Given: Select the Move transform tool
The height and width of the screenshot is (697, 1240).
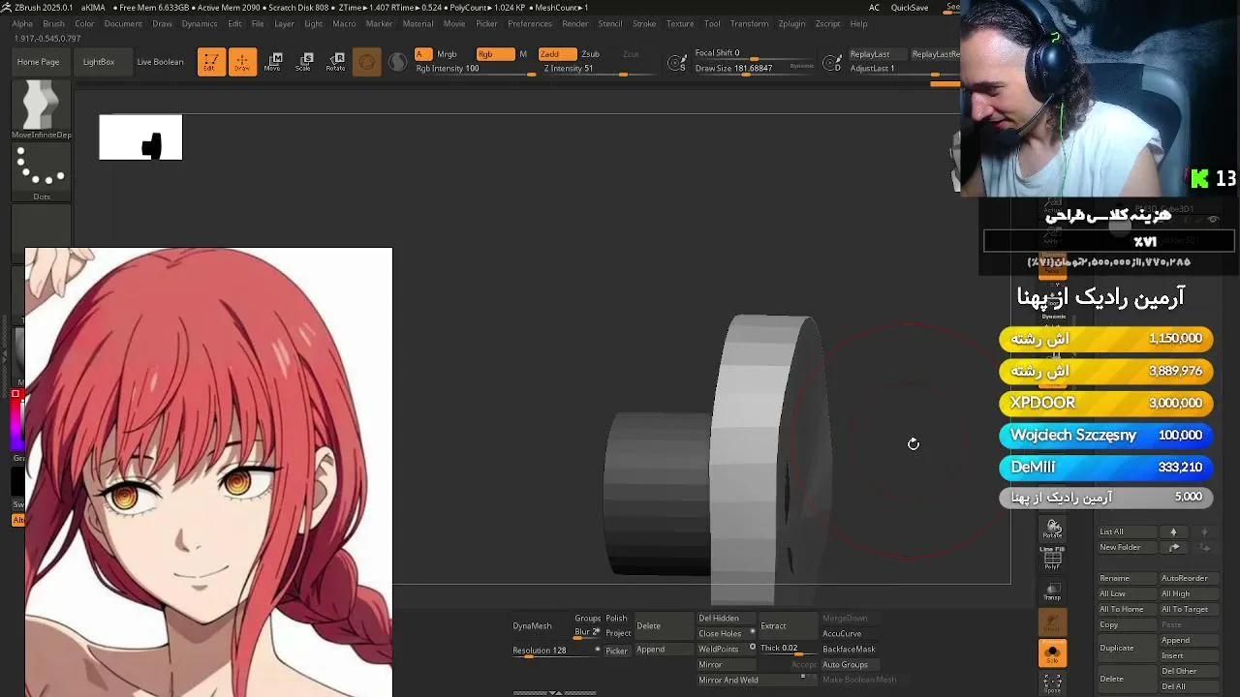Looking at the screenshot, I should tap(273, 62).
